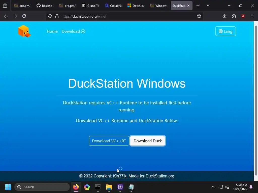This screenshot has width=258, height=193.
Task: Switch to the Microsoft Download tab
Action: coord(136,6)
